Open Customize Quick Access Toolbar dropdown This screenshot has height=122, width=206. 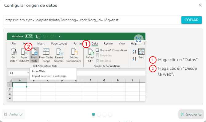pos(60,36)
